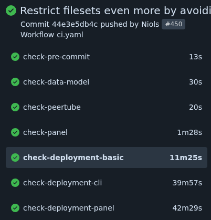This screenshot has width=211, height=220.
Task: Click check-deployment-cli success icon
Action: pos(15,183)
